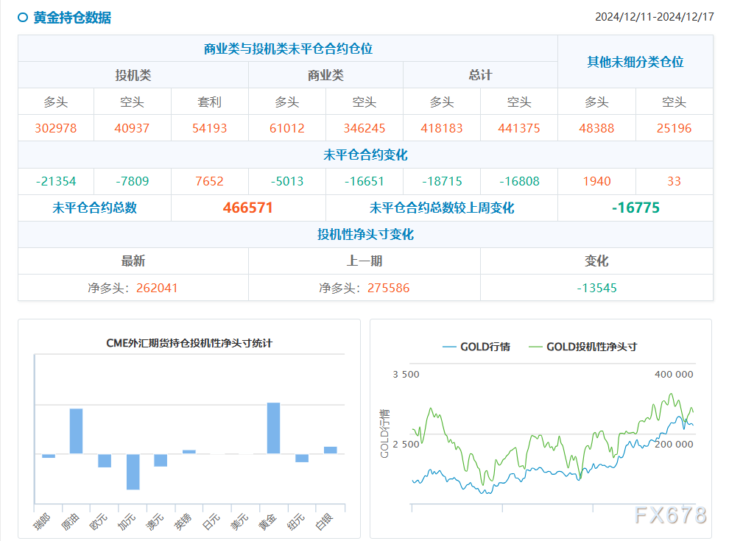Click the 投机性净头寸变化 section header

[x=364, y=234]
